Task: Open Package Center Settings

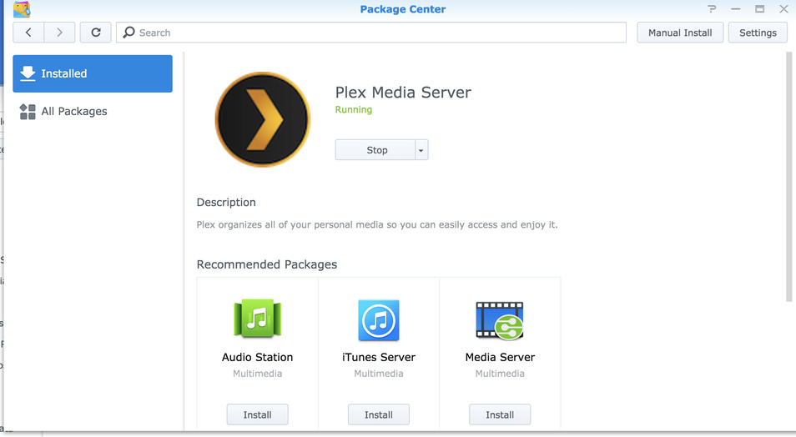Action: pos(758,33)
